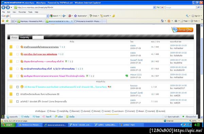Click the orange RSS Feeds icon
204x134 pixels.
[x=169, y=21]
